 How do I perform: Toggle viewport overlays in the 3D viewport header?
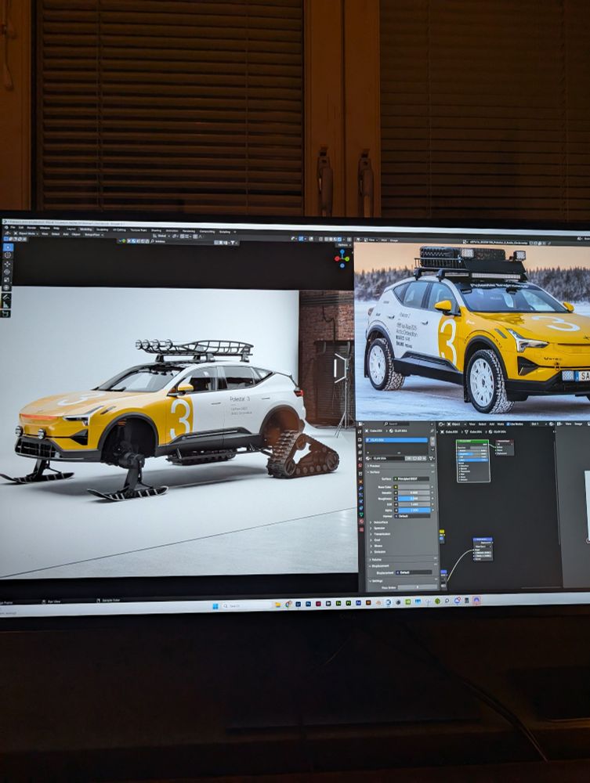point(311,239)
